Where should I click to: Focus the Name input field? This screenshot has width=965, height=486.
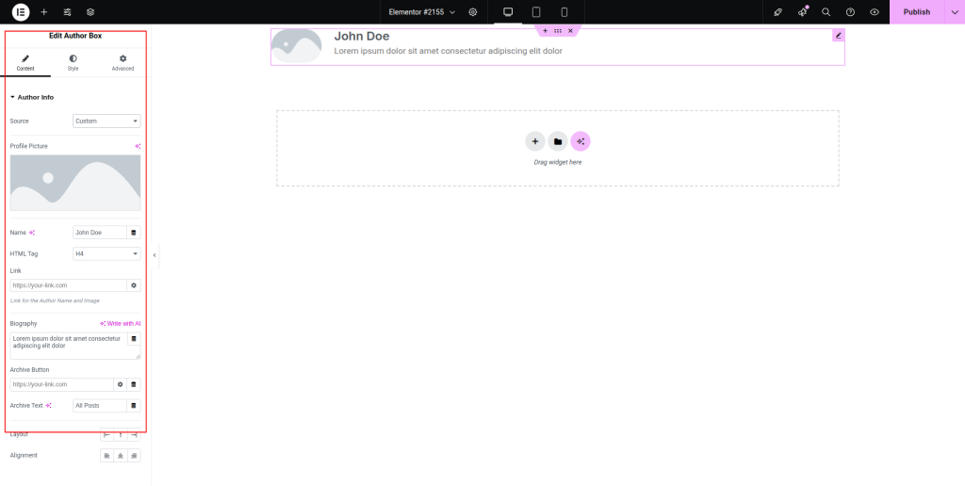click(x=100, y=233)
